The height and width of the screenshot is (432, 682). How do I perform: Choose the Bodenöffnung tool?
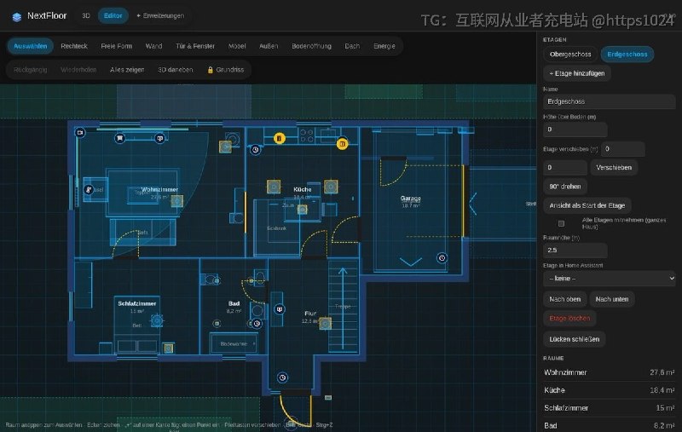pos(311,46)
